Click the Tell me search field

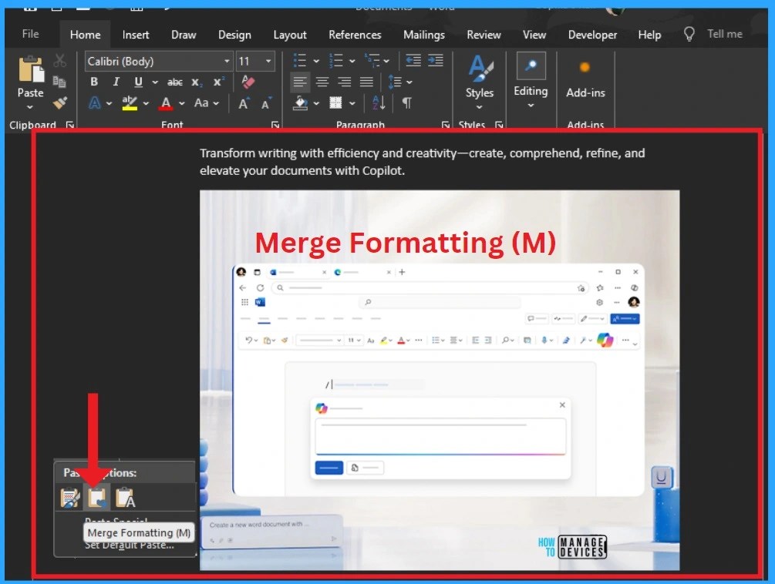tap(724, 34)
